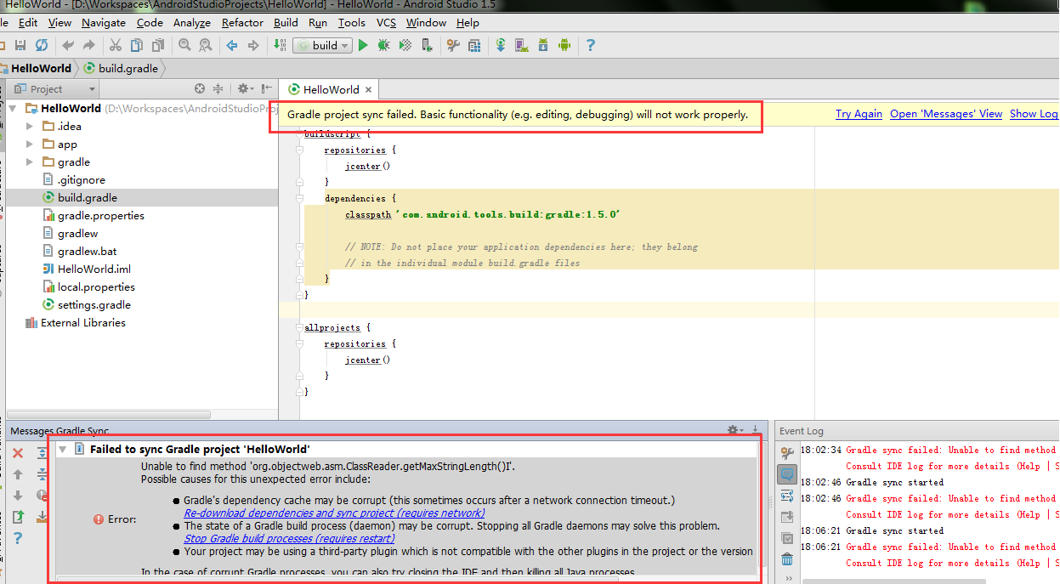The height and width of the screenshot is (584, 1060).
Task: Open Project panel gear settings dropdown
Action: pyautogui.click(x=245, y=88)
